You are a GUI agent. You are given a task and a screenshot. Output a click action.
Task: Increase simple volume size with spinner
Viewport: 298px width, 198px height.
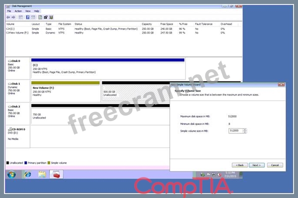[x=245, y=129]
